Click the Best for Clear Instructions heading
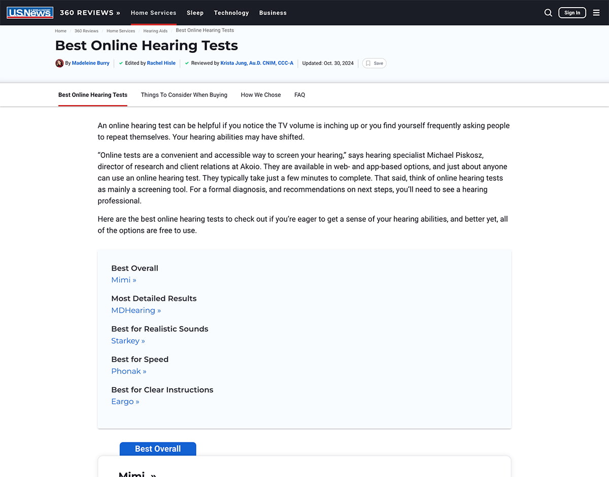The height and width of the screenshot is (477, 609). (162, 390)
